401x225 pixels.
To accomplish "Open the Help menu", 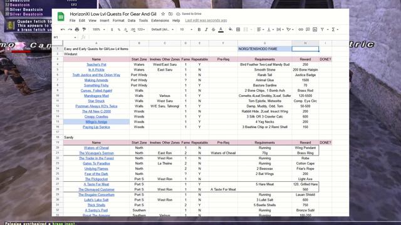I will [176, 21].
